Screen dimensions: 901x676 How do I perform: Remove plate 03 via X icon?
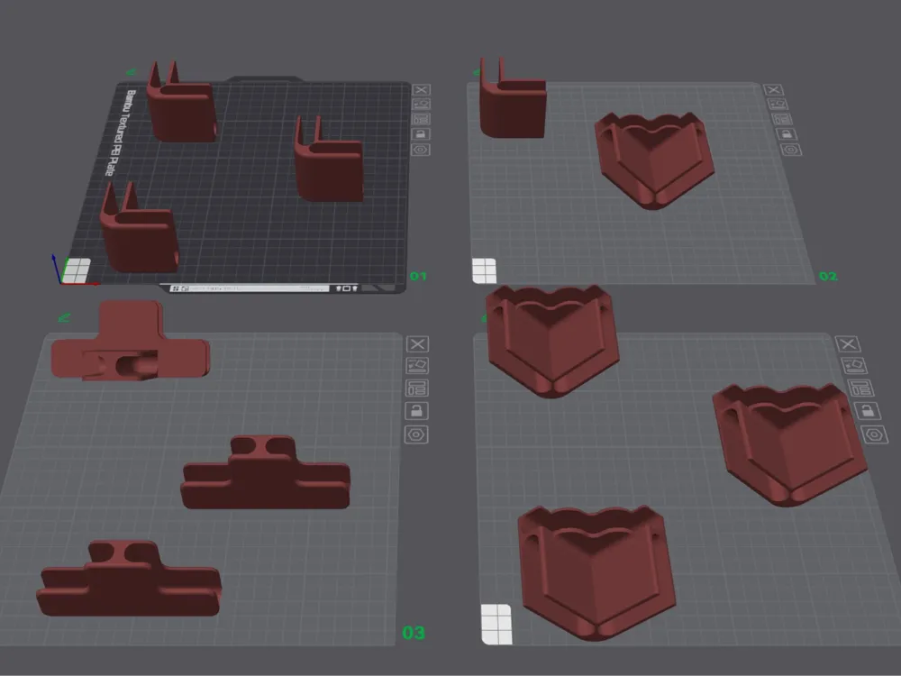click(x=418, y=344)
